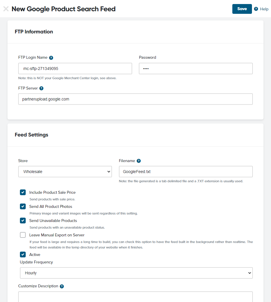The height and width of the screenshot is (302, 271).
Task: Click the FTP Information heading
Action: (x=34, y=32)
